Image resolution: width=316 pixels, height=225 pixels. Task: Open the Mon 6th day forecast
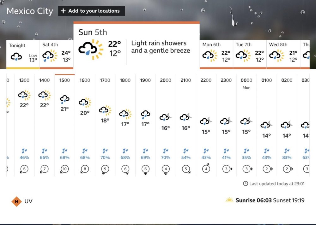coord(216,54)
